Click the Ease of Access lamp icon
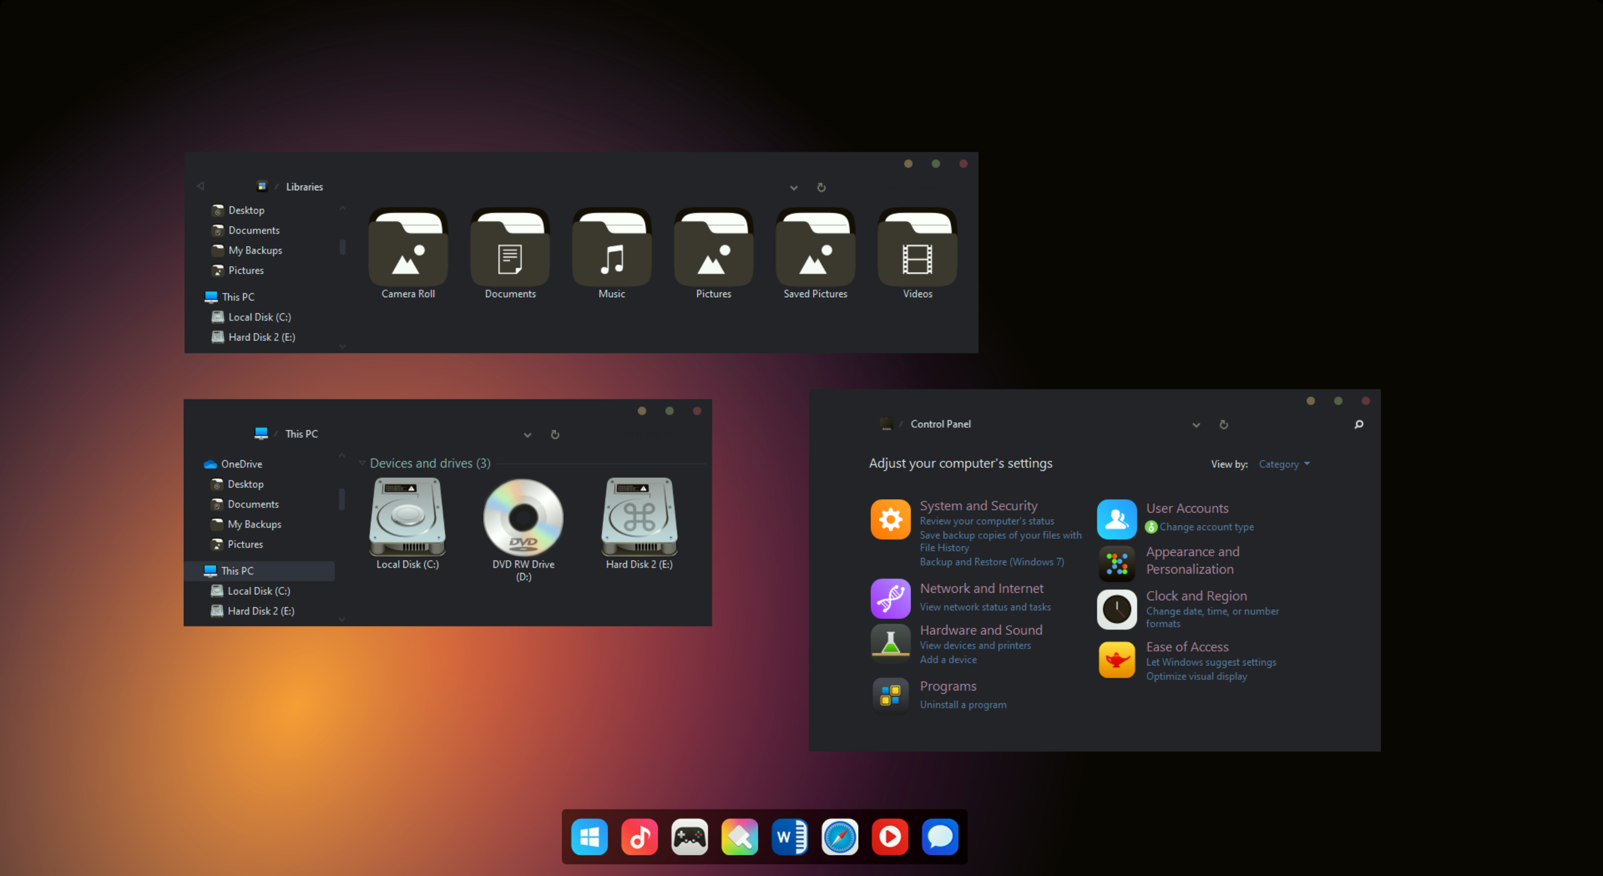This screenshot has width=1603, height=876. pos(1116,660)
